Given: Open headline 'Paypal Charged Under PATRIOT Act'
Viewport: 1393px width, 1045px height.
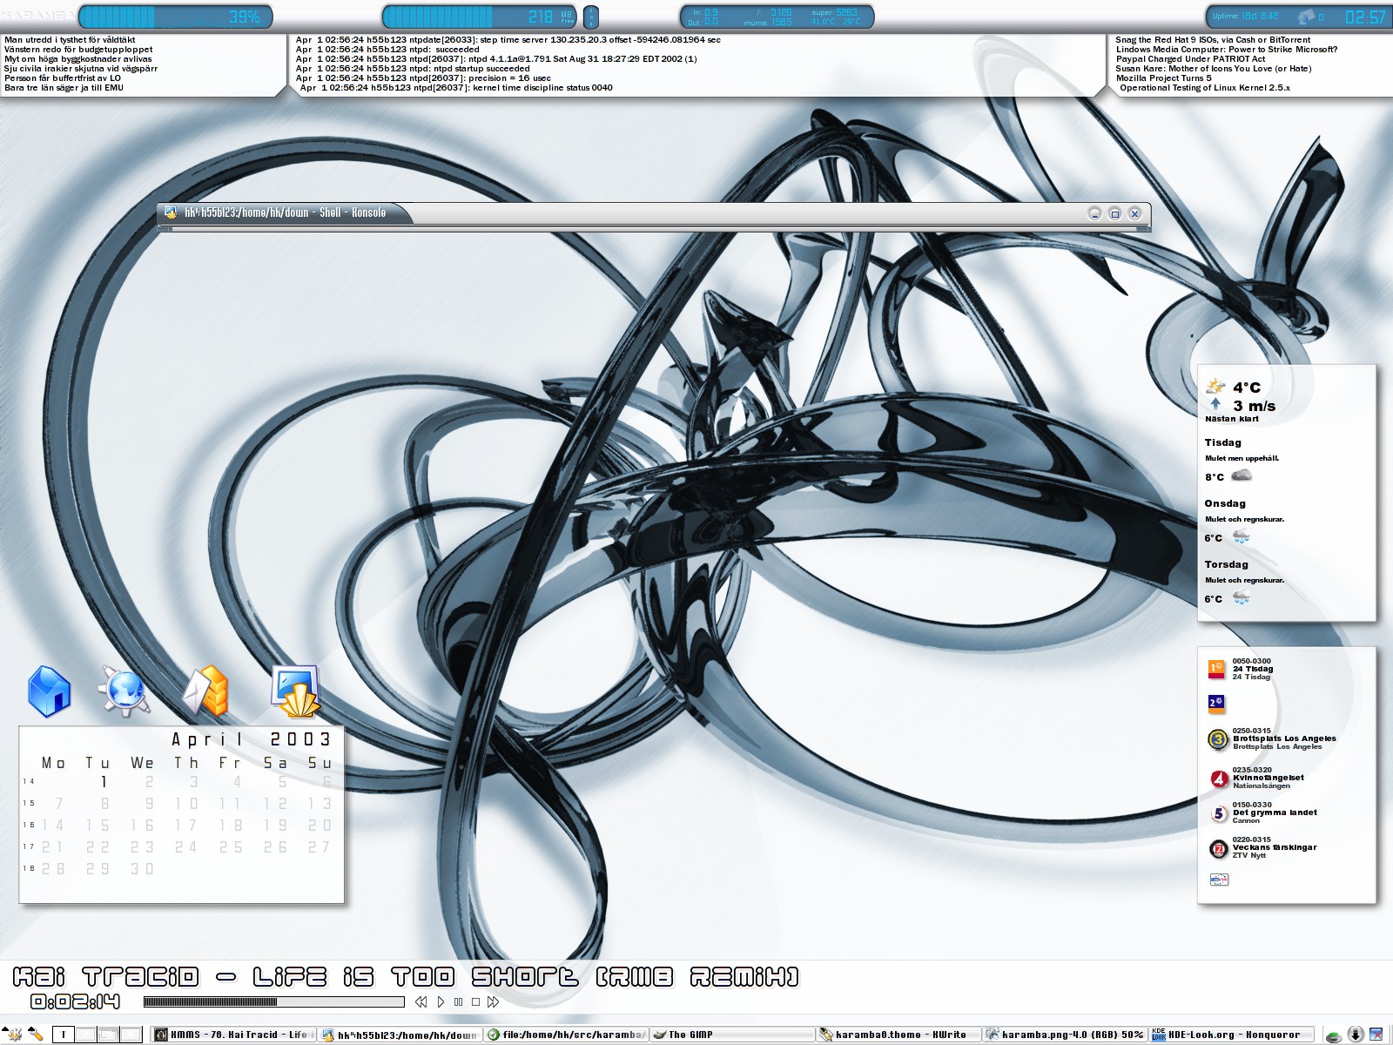Looking at the screenshot, I should tap(1191, 59).
